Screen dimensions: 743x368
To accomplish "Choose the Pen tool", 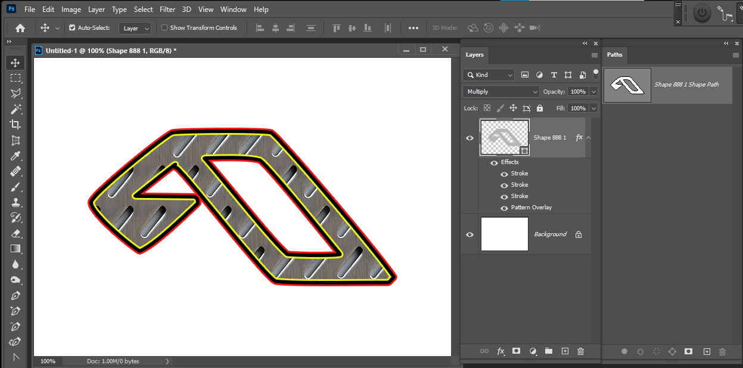I will 15,295.
